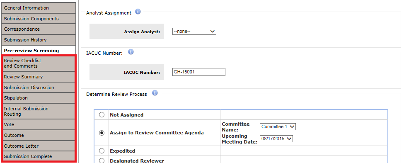Click the Not Assigned row label
The height and width of the screenshot is (163, 404).
(x=126, y=115)
